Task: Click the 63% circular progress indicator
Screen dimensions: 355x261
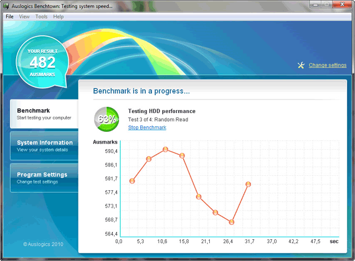Action: [107, 119]
